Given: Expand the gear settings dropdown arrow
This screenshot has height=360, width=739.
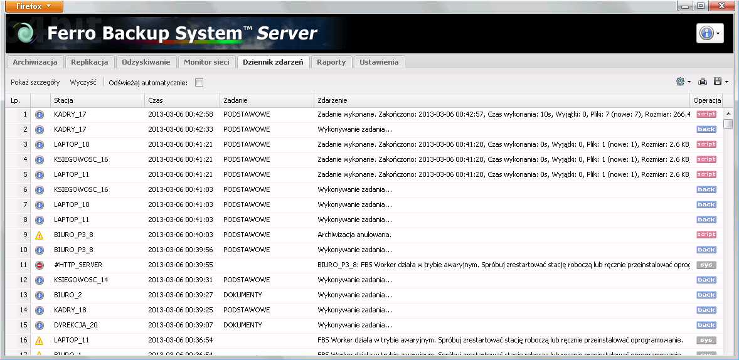Looking at the screenshot, I should tap(689, 82).
